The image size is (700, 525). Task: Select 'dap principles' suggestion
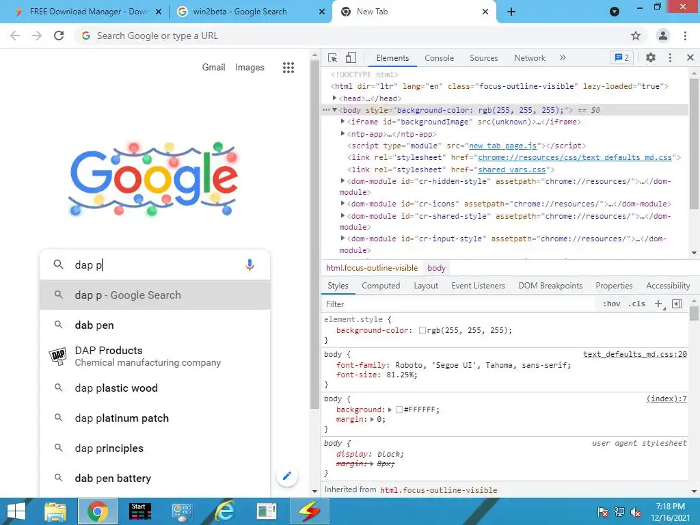[155, 448]
